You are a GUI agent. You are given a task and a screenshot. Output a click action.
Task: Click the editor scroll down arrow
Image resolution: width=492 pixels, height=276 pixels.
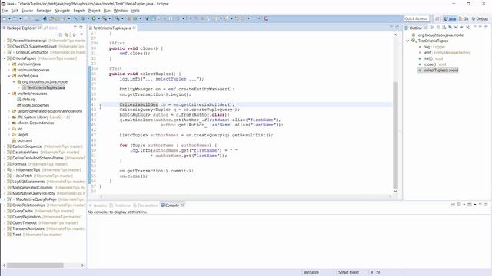[x=395, y=191]
